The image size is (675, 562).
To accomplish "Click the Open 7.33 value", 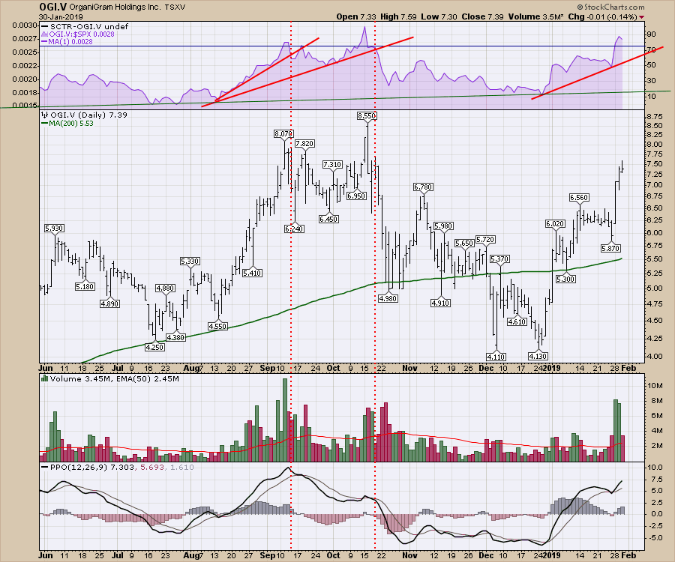I will click(x=356, y=16).
